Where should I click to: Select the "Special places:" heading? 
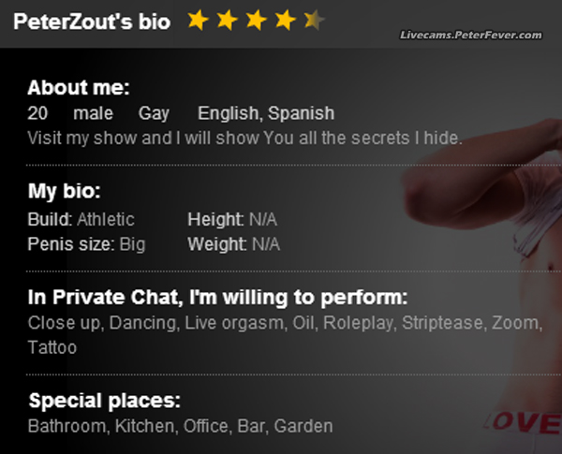tap(104, 402)
